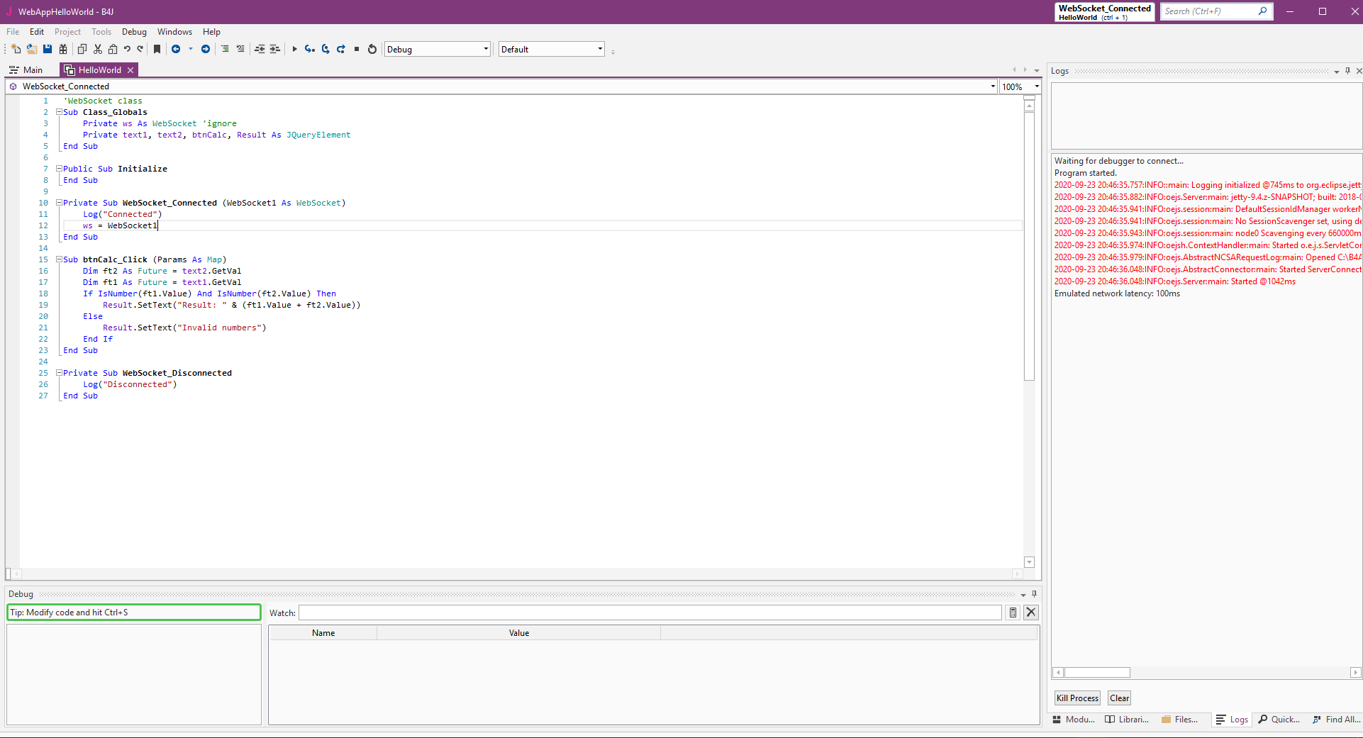Image resolution: width=1363 pixels, height=738 pixels.
Task: Run the program with the play icon
Action: 294,49
